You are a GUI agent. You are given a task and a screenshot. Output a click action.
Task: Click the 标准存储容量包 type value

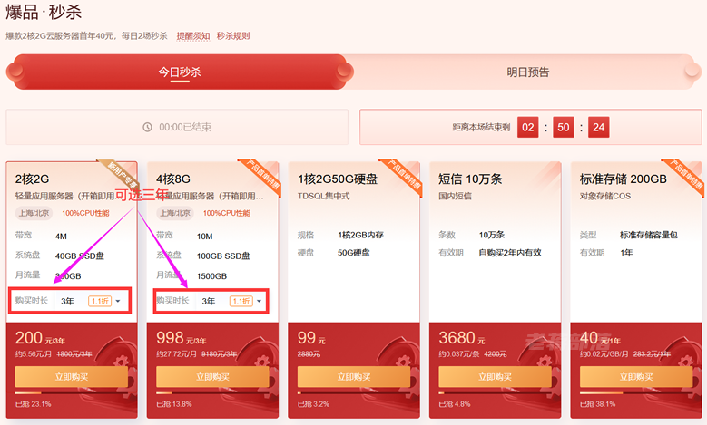pos(649,235)
